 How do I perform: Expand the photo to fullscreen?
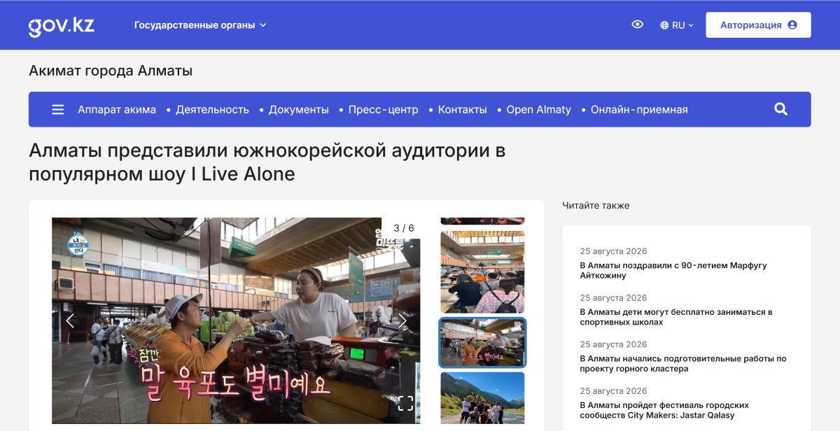[x=405, y=403]
